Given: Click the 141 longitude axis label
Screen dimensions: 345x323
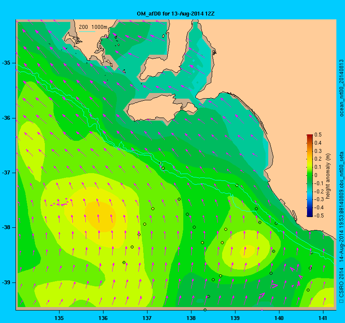Looking at the screenshot, I should coord(323,318).
